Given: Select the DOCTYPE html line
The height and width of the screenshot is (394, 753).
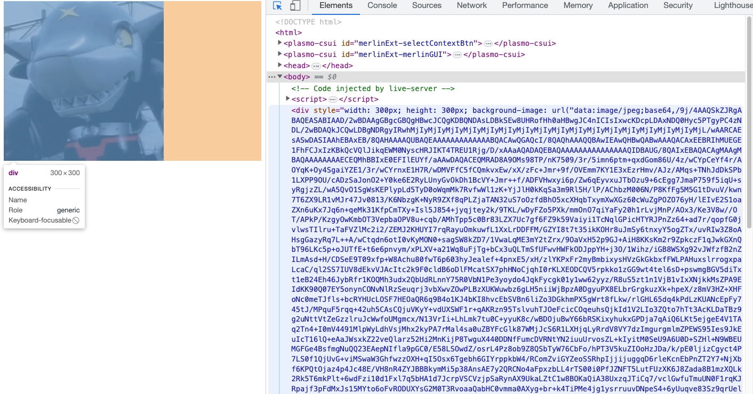Looking at the screenshot, I should (308, 21).
